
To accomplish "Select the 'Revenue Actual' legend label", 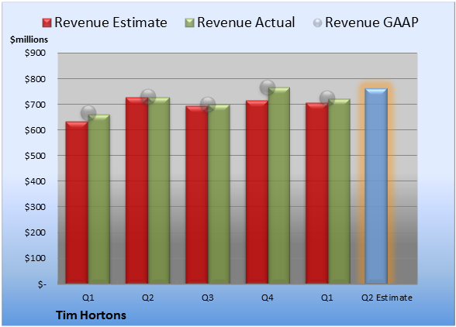I will [246, 22].
